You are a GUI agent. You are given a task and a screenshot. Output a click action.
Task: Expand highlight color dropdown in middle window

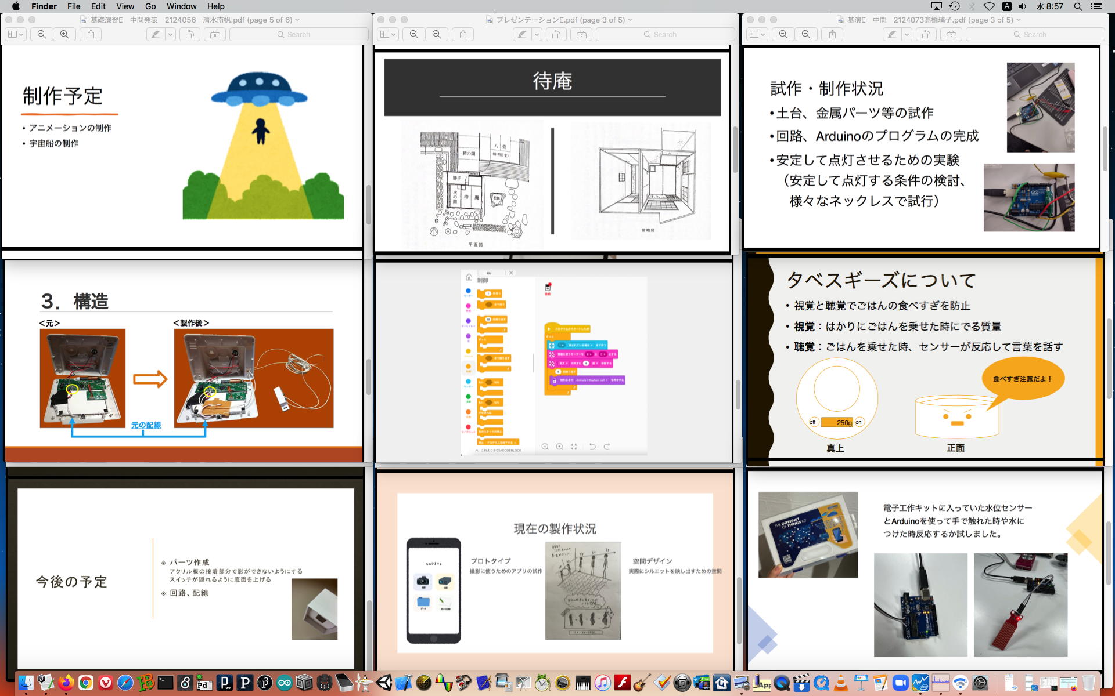click(537, 34)
